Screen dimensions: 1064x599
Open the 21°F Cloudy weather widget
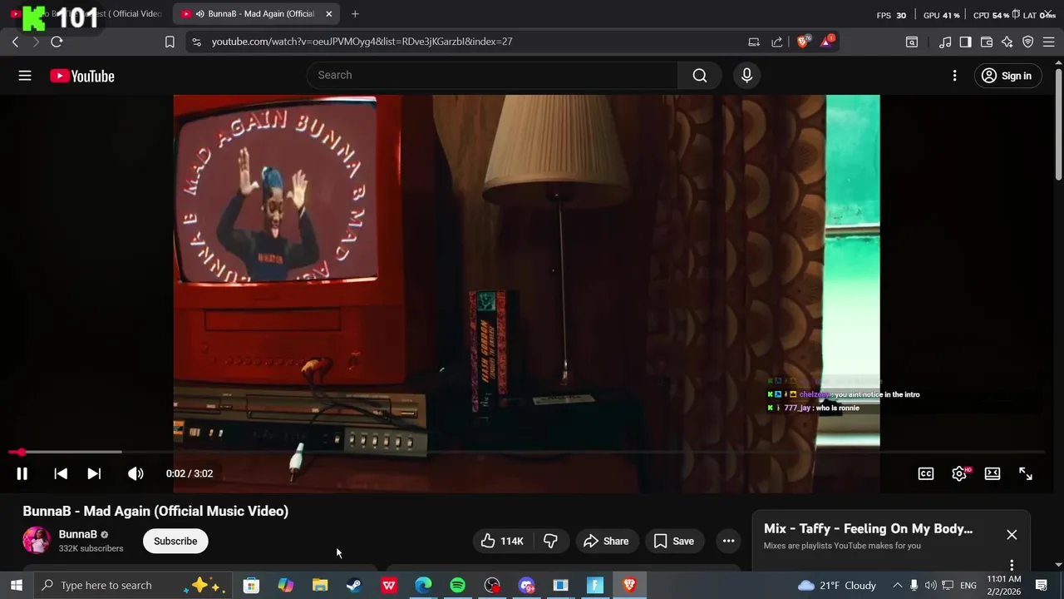click(836, 585)
